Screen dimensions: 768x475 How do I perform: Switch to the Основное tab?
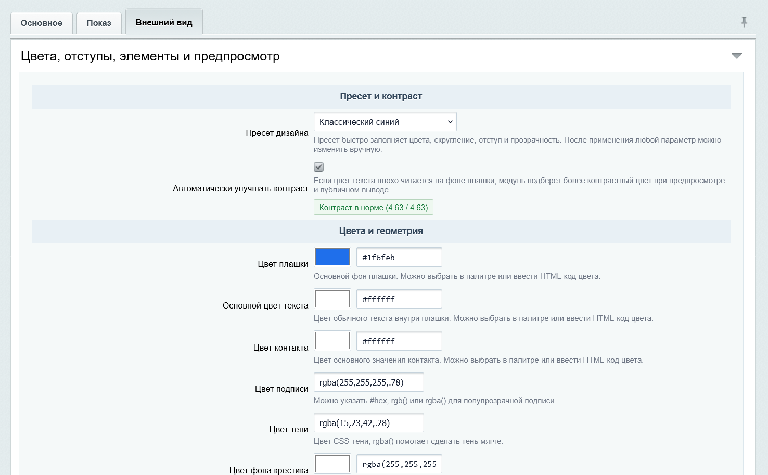[x=42, y=23]
